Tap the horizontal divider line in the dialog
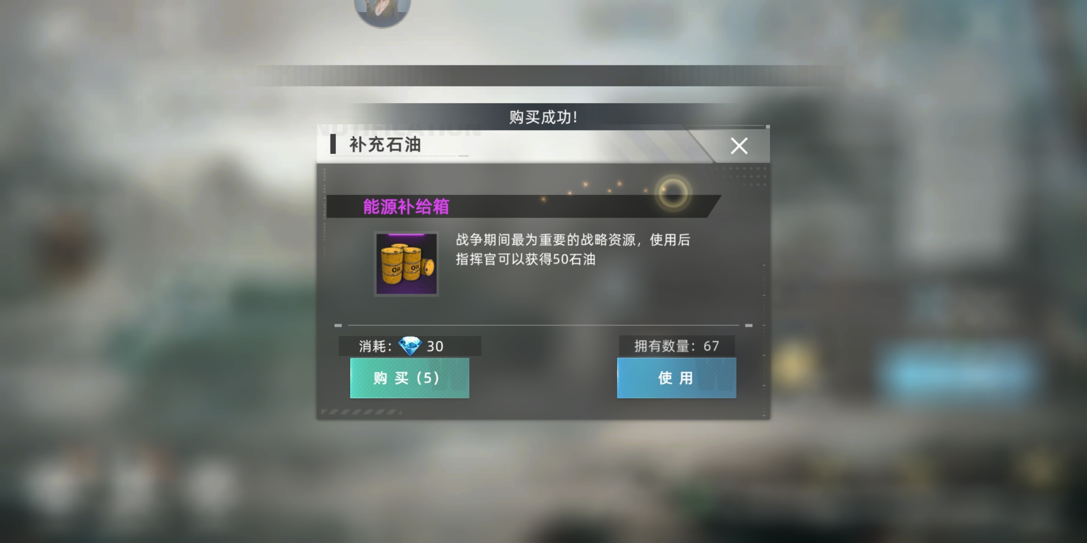Screen dimensions: 1087x543 tap(543, 325)
